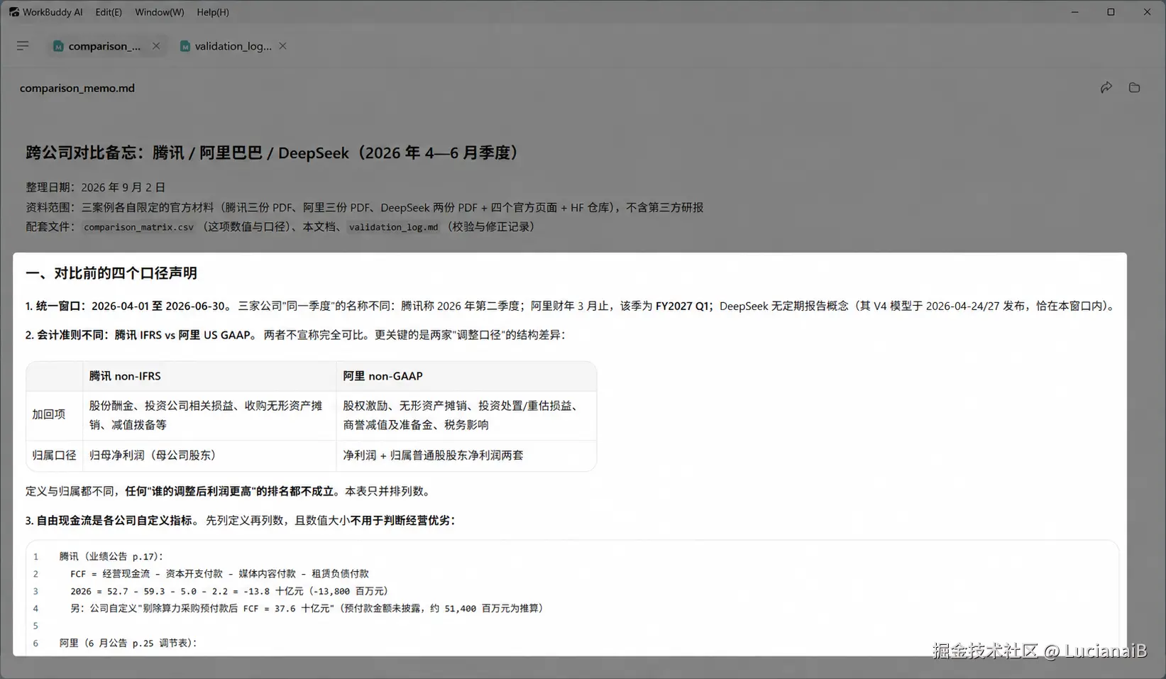Maximize the WorkBuddy AI window
This screenshot has height=679, width=1166.
coord(1111,12)
